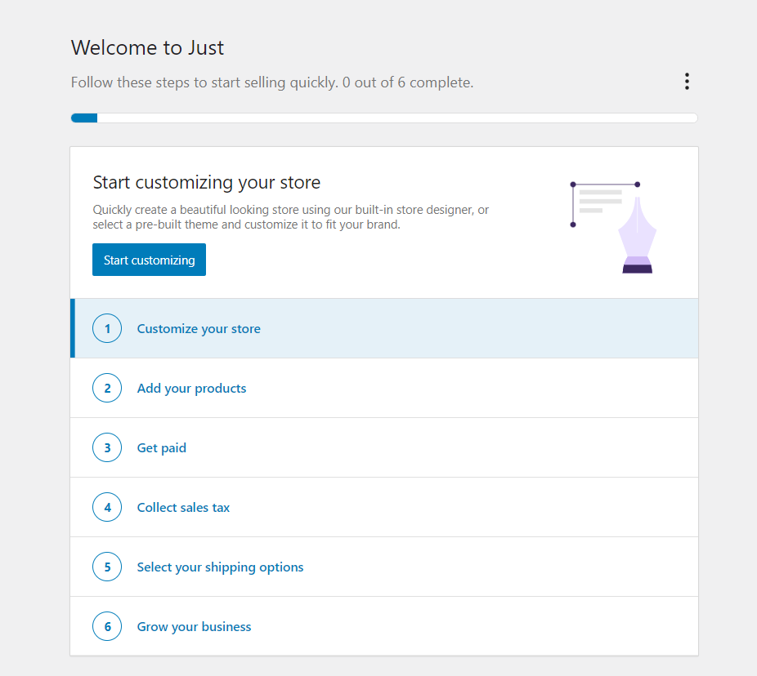Image resolution: width=757 pixels, height=676 pixels.
Task: Click the number 2 step circle
Action: (x=107, y=389)
